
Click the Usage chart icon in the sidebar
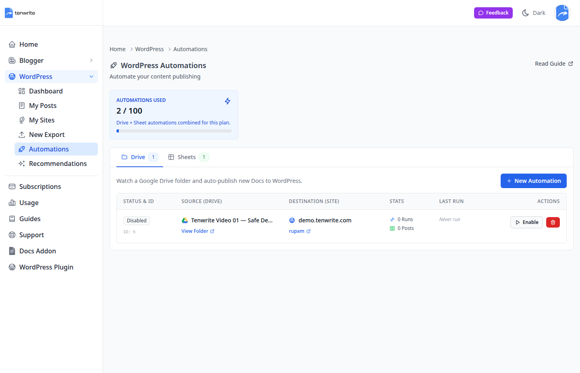pos(12,203)
